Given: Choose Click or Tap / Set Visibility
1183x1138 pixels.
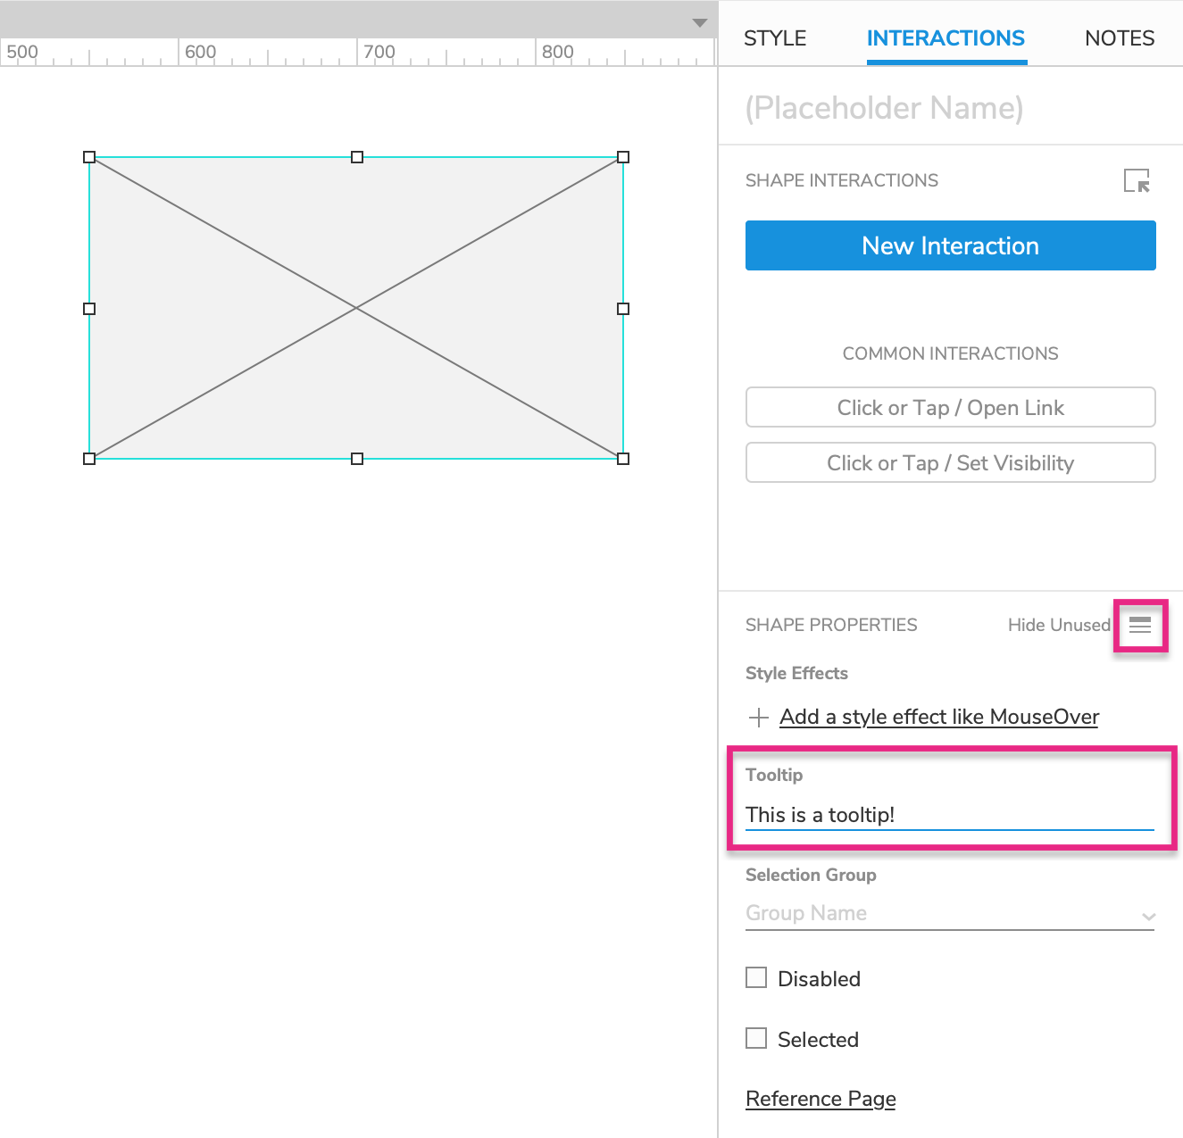Looking at the screenshot, I should (x=950, y=463).
